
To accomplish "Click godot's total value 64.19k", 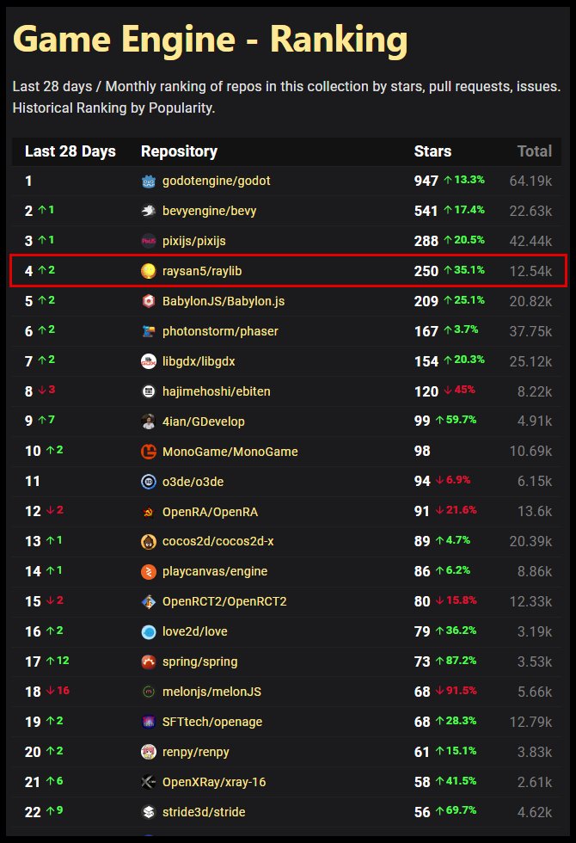I will pos(530,182).
